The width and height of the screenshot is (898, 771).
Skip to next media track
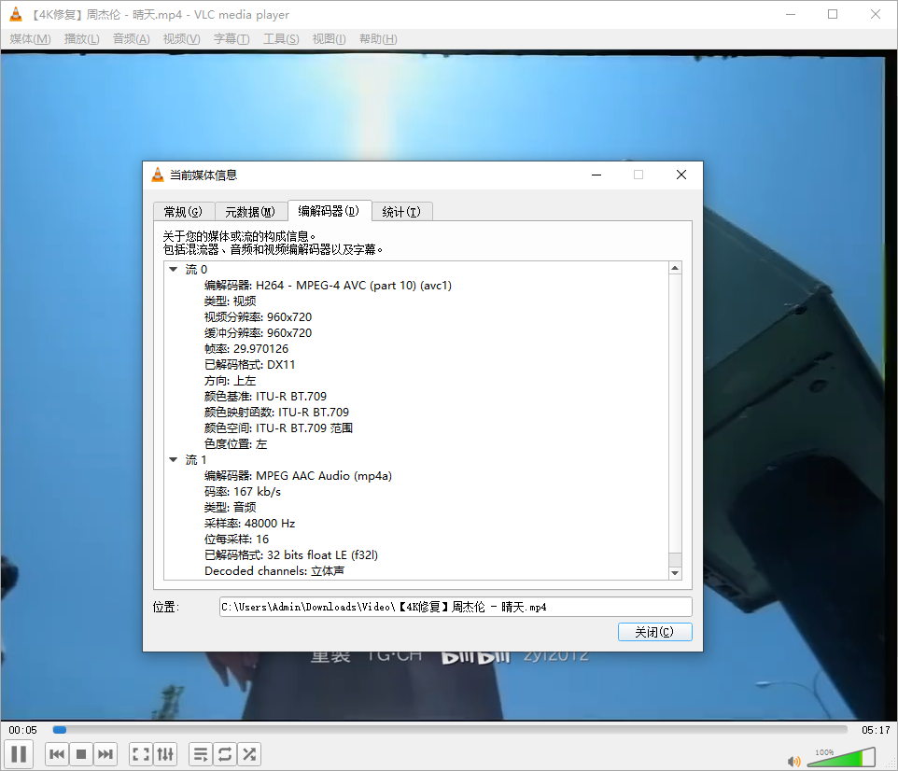click(105, 754)
